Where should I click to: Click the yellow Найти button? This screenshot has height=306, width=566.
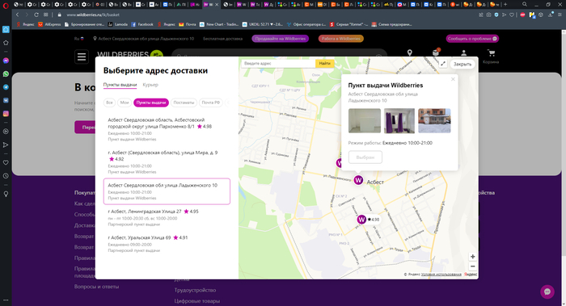click(324, 64)
